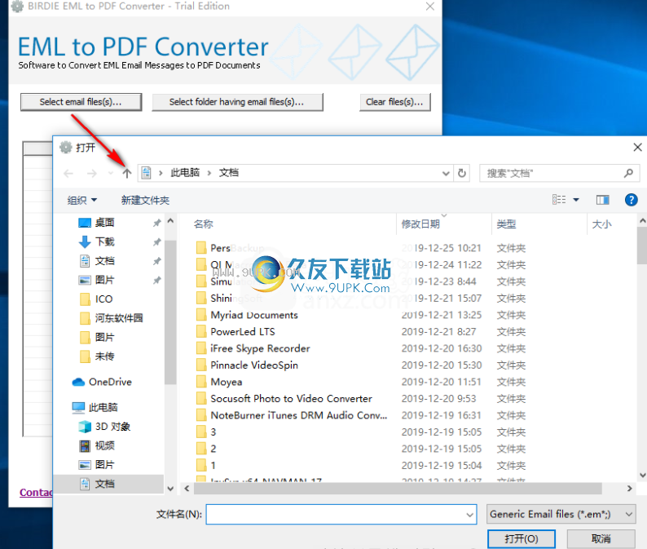Click Select folder having email files(s)... button

237,102
